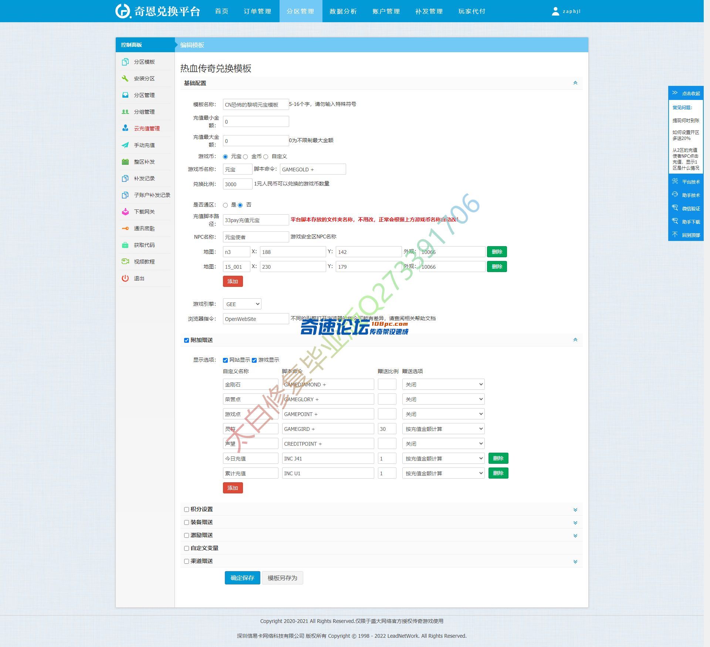Click 添加 button below gift rows
710x647 pixels.
[233, 488]
